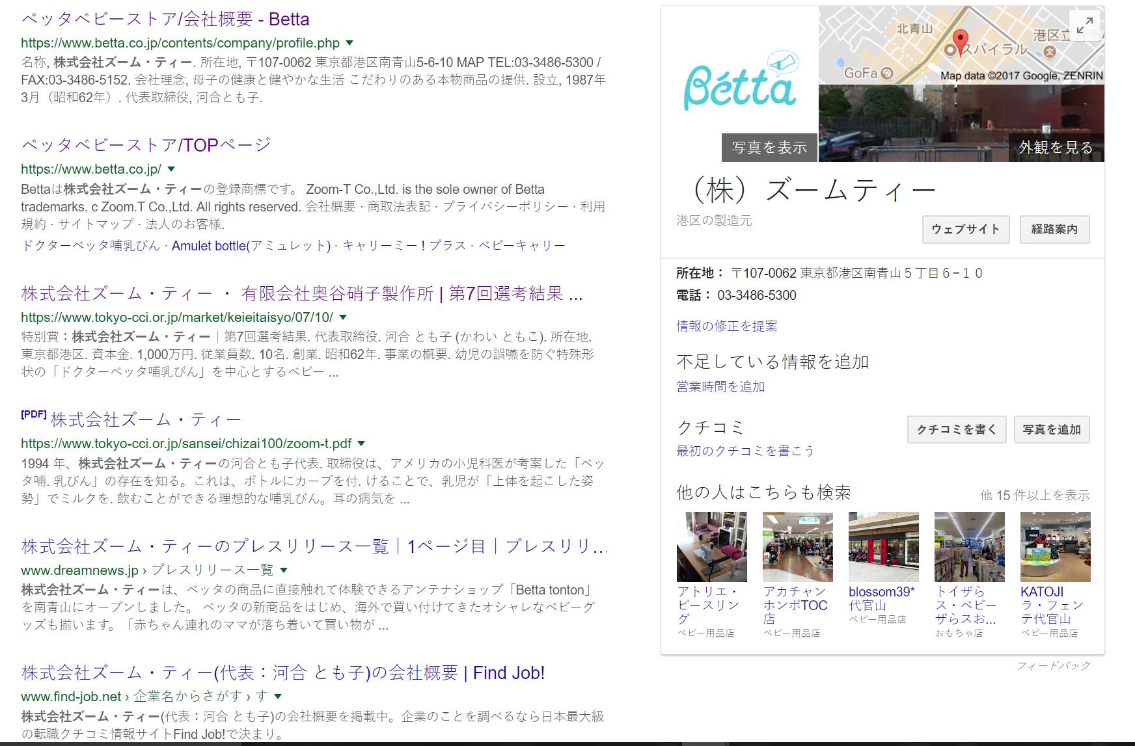1135x746 pixels.
Task: Open dropdown arrow beside www.dreamnews.jp result
Action: tap(284, 570)
